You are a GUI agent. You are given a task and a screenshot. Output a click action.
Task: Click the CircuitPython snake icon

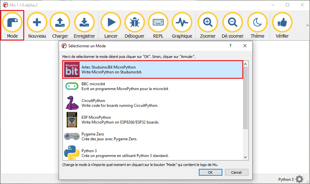(x=72, y=103)
